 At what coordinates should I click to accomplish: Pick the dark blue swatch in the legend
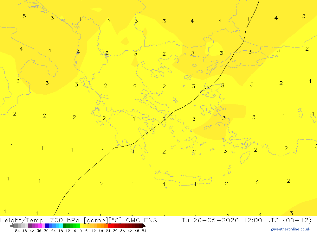tap(47, 226)
